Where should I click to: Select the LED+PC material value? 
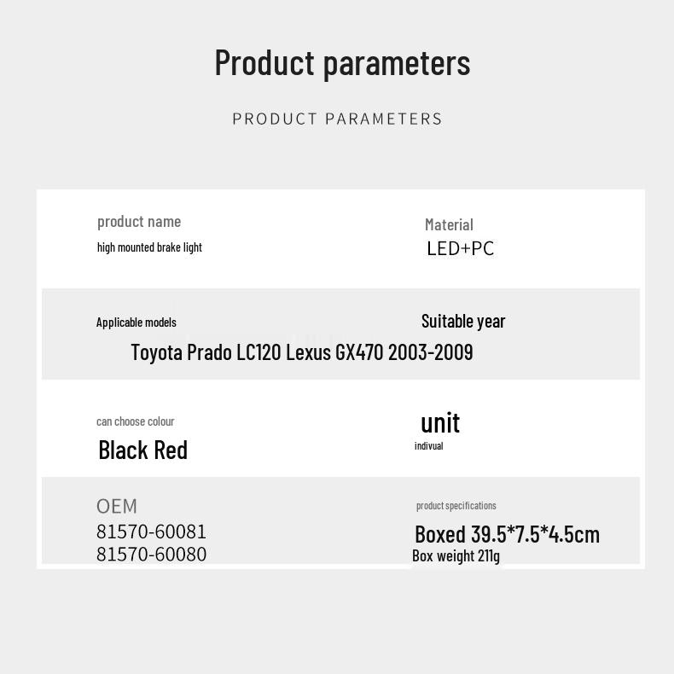click(460, 248)
